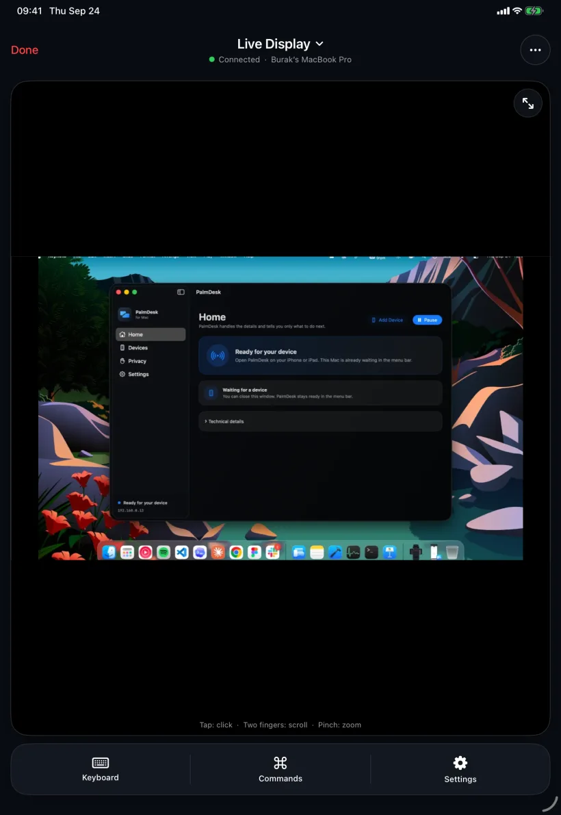Open the Live Display title dropdown
The height and width of the screenshot is (815, 561).
[280, 44]
